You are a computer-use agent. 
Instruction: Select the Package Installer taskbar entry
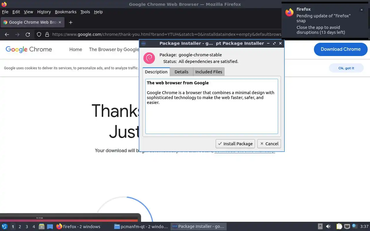click(x=199, y=226)
